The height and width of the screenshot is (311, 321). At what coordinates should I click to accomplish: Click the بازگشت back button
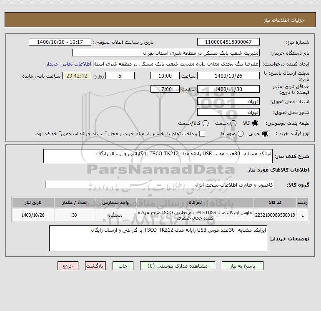click(x=95, y=266)
